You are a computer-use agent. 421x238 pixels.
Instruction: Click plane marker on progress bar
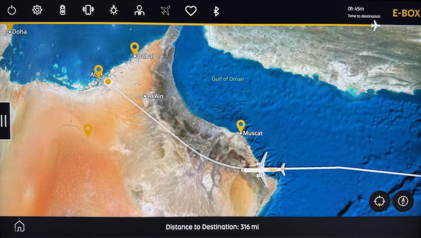click(375, 25)
